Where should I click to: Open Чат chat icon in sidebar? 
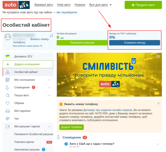(x=7, y=119)
